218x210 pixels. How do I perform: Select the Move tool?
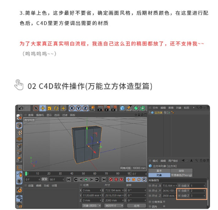point(43,109)
